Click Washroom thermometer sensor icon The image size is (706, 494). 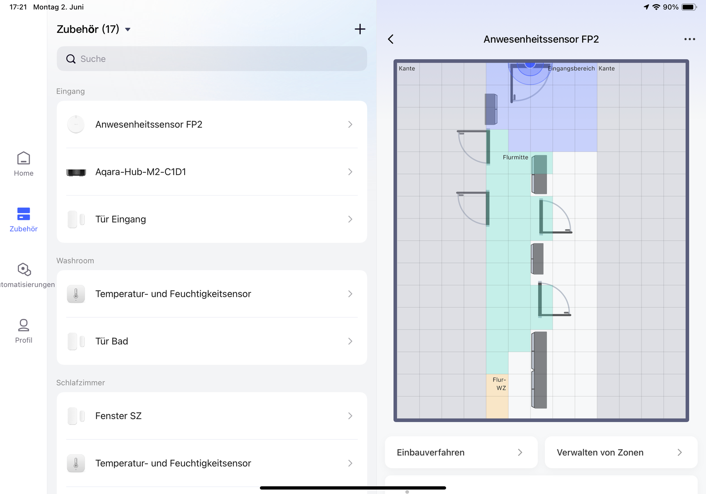coord(76,294)
